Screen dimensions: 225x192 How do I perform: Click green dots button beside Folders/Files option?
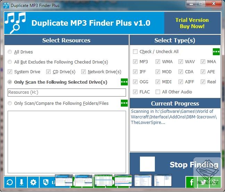pos(124,103)
